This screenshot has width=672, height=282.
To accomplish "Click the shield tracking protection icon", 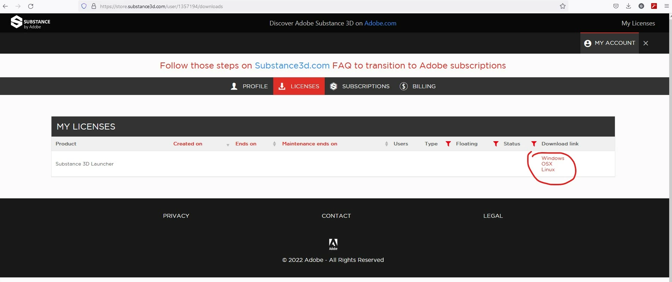I will [x=84, y=6].
